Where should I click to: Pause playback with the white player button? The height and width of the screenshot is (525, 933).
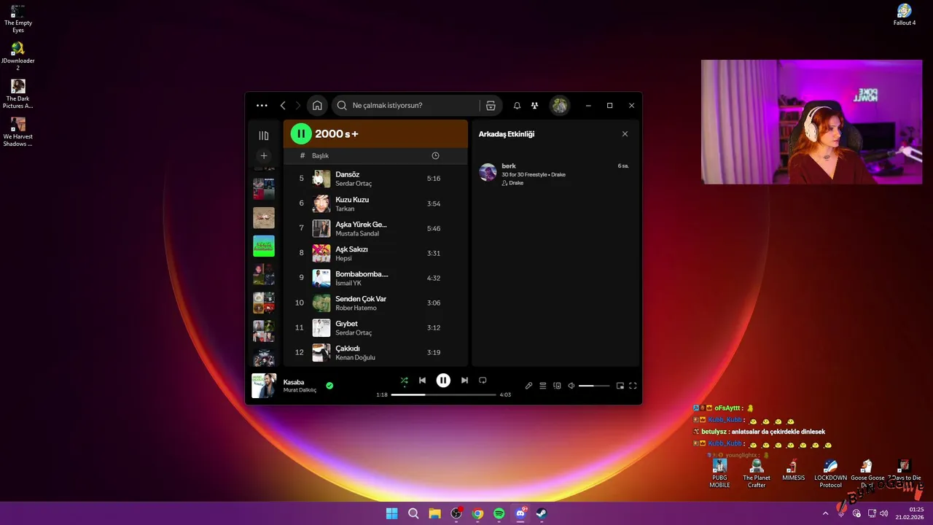pos(443,381)
